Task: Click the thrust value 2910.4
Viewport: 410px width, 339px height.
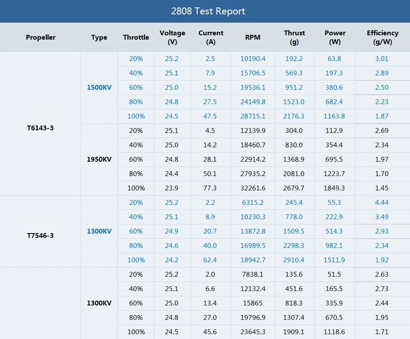Action: (294, 260)
